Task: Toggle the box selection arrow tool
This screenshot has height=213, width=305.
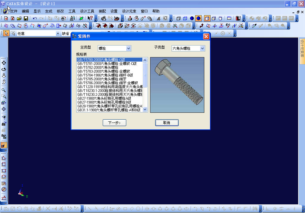Action: pyautogui.click(x=13, y=33)
